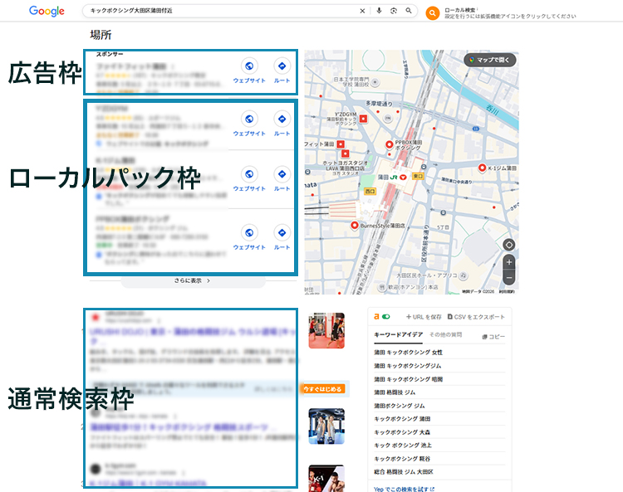
Task: Zoom in on the map
Action: [x=509, y=262]
